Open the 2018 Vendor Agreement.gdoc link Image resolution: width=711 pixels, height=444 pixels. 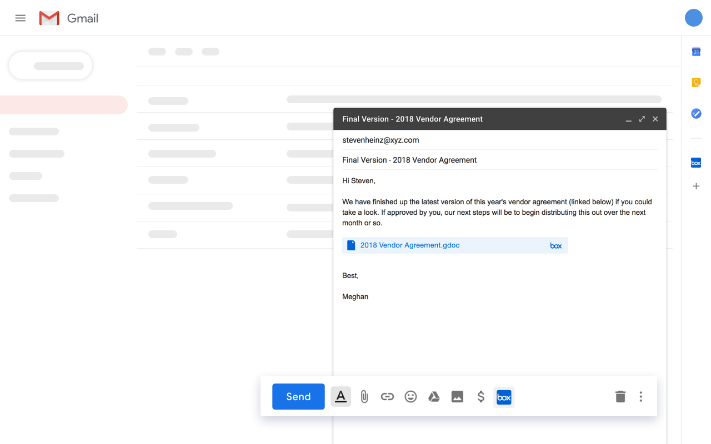pyautogui.click(x=409, y=245)
